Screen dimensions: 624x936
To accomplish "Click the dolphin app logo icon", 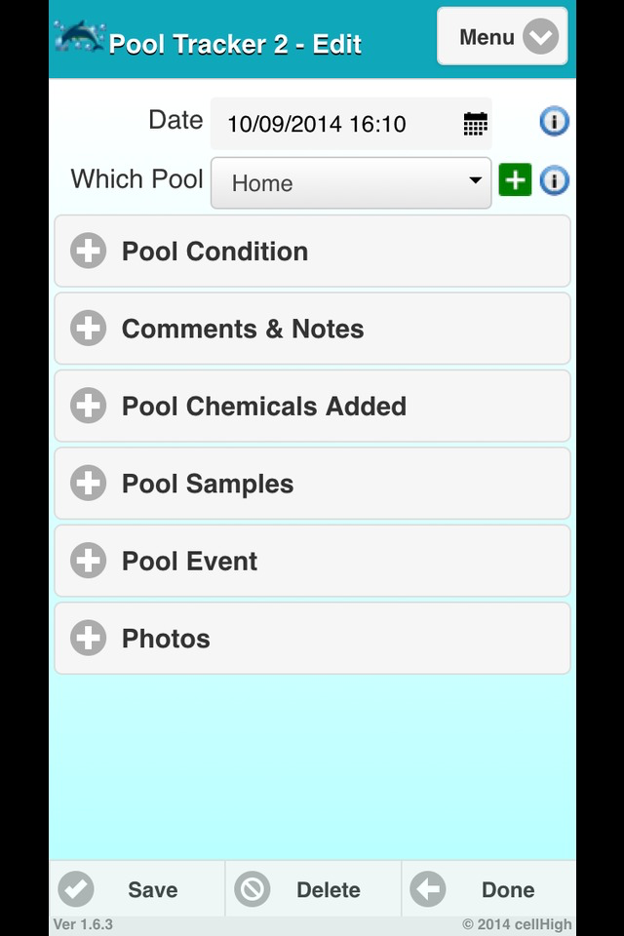I will pyautogui.click(x=78, y=37).
